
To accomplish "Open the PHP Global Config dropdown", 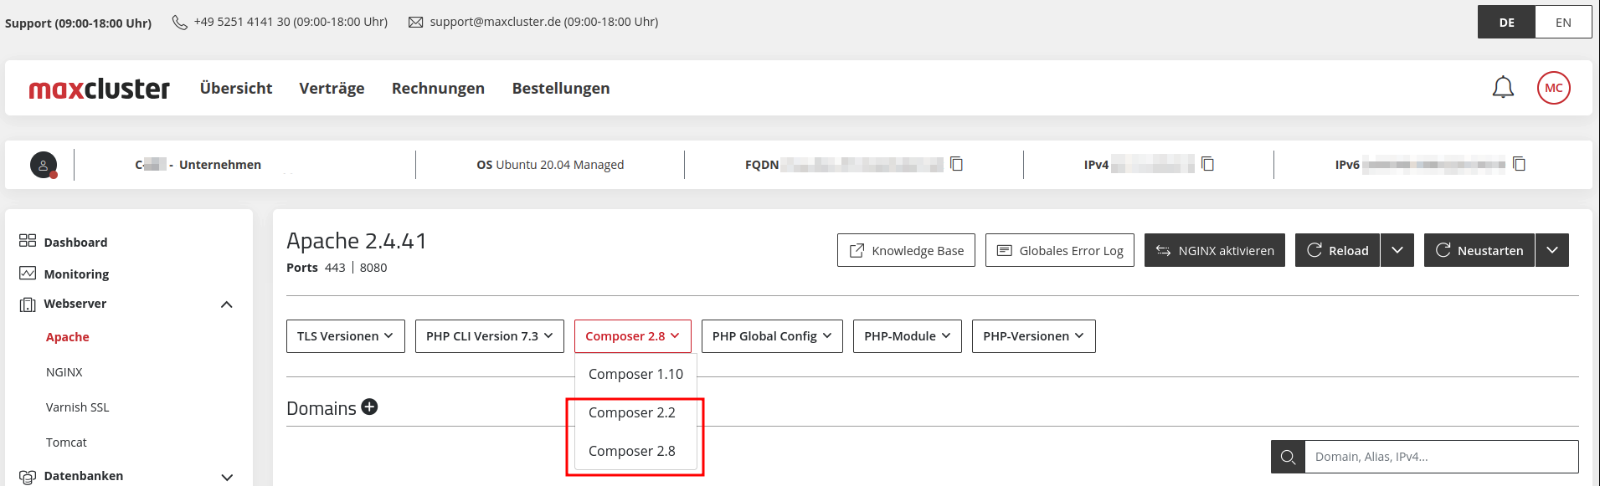I will (x=772, y=336).
